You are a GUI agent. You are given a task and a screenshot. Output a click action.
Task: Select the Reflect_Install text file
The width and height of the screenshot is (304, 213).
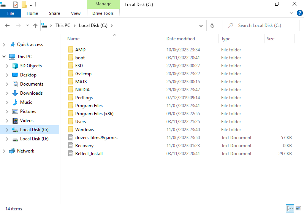(x=89, y=153)
